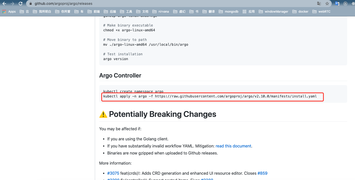Viewport: 355px width, 180px height.
Task: Expand the 后端 bookmarks folder
Action: point(106,11)
